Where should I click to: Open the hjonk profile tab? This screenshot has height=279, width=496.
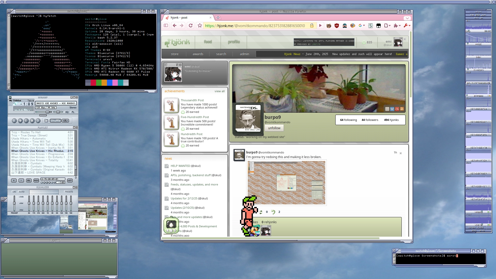(x=234, y=42)
